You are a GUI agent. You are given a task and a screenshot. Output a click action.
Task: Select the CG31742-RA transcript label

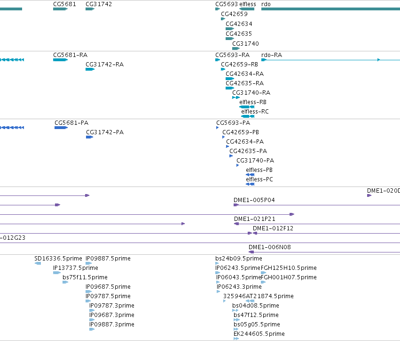point(105,65)
